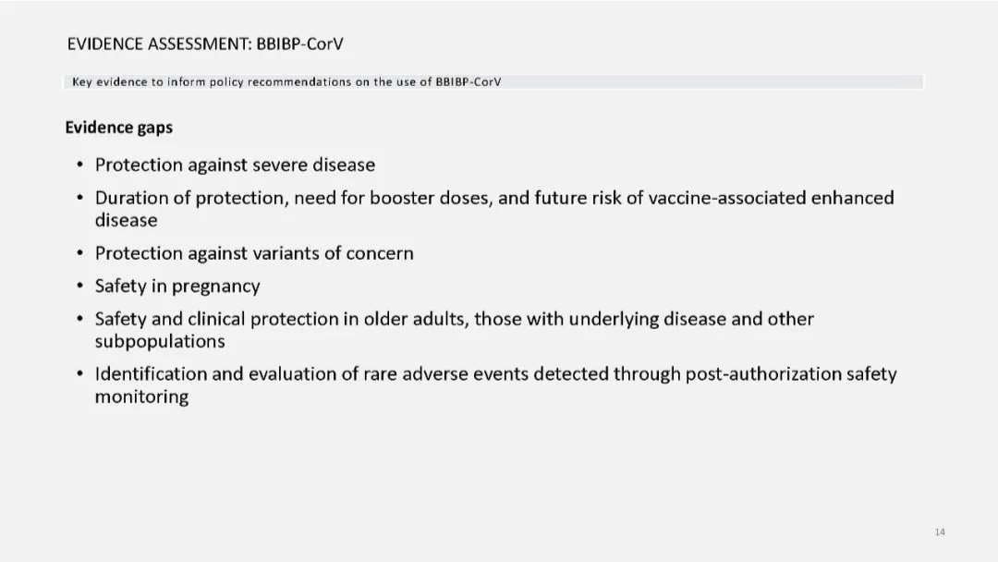Select the gray subtitle bar about policy recommendations
This screenshot has width=998, height=562.
[493, 82]
